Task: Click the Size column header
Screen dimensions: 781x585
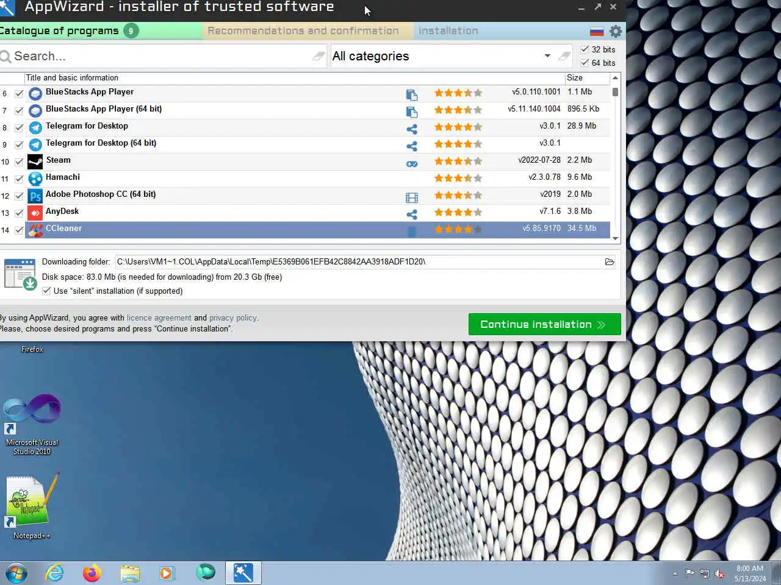Action: point(587,78)
